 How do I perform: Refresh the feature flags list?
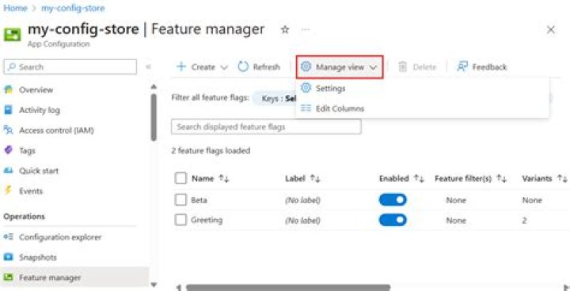pyautogui.click(x=259, y=67)
